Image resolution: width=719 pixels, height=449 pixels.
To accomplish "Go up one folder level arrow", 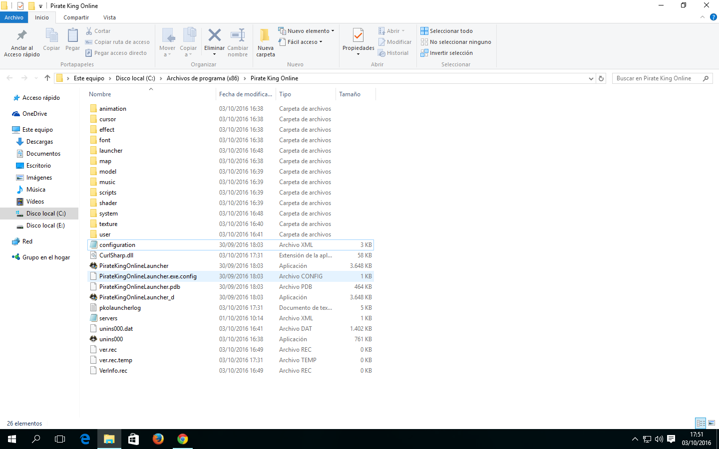I will (x=47, y=78).
